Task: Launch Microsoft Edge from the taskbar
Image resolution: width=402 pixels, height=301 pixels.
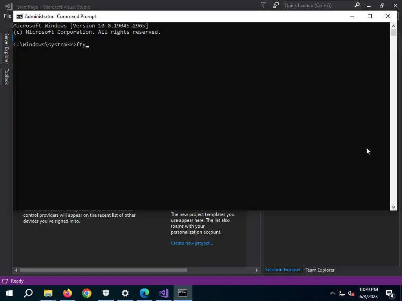Action: coord(144,293)
